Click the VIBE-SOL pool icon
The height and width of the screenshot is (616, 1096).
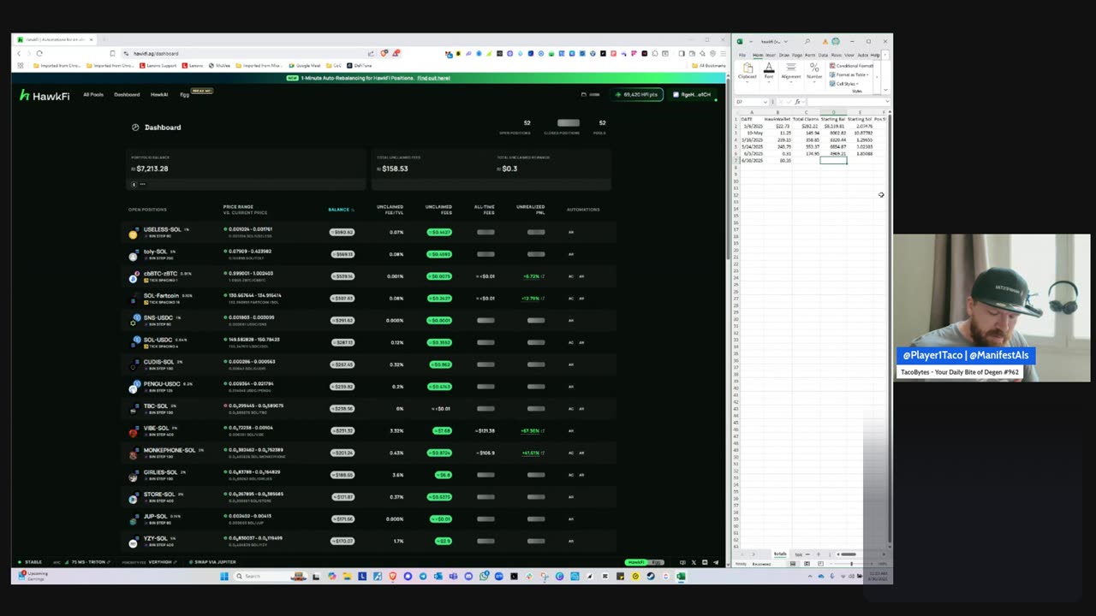coord(134,431)
